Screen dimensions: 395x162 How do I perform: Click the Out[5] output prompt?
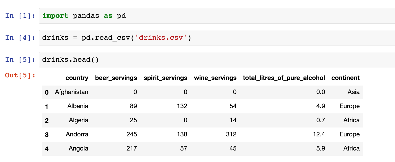coord(20,75)
